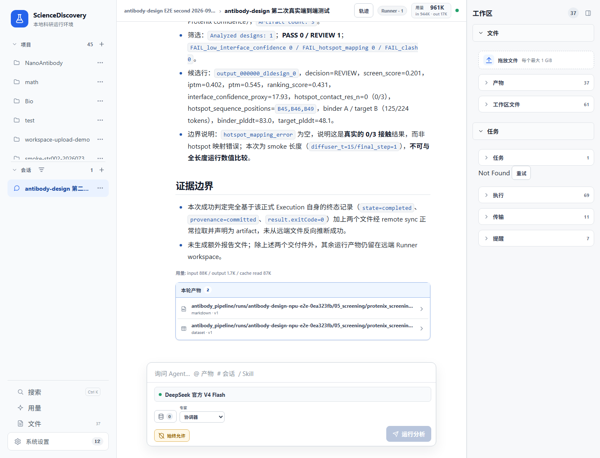Click the 询问 Agent input field
The image size is (600, 458).
coord(291,373)
